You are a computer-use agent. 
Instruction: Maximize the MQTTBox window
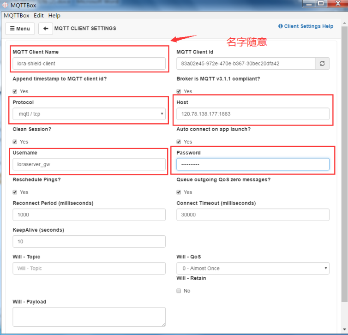click(x=321, y=3)
